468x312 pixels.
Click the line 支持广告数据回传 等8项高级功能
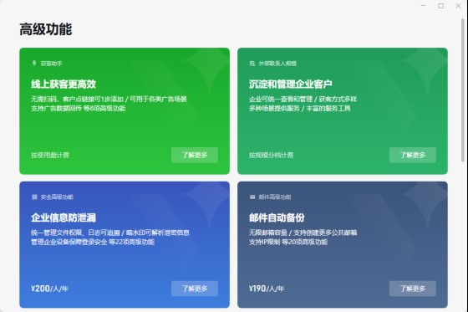point(79,108)
